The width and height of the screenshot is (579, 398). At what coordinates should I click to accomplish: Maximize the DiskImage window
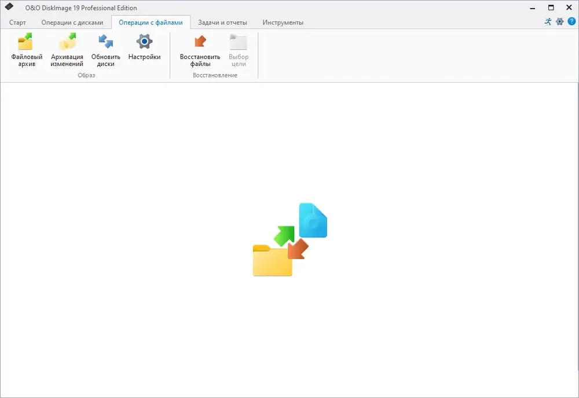pyautogui.click(x=551, y=8)
